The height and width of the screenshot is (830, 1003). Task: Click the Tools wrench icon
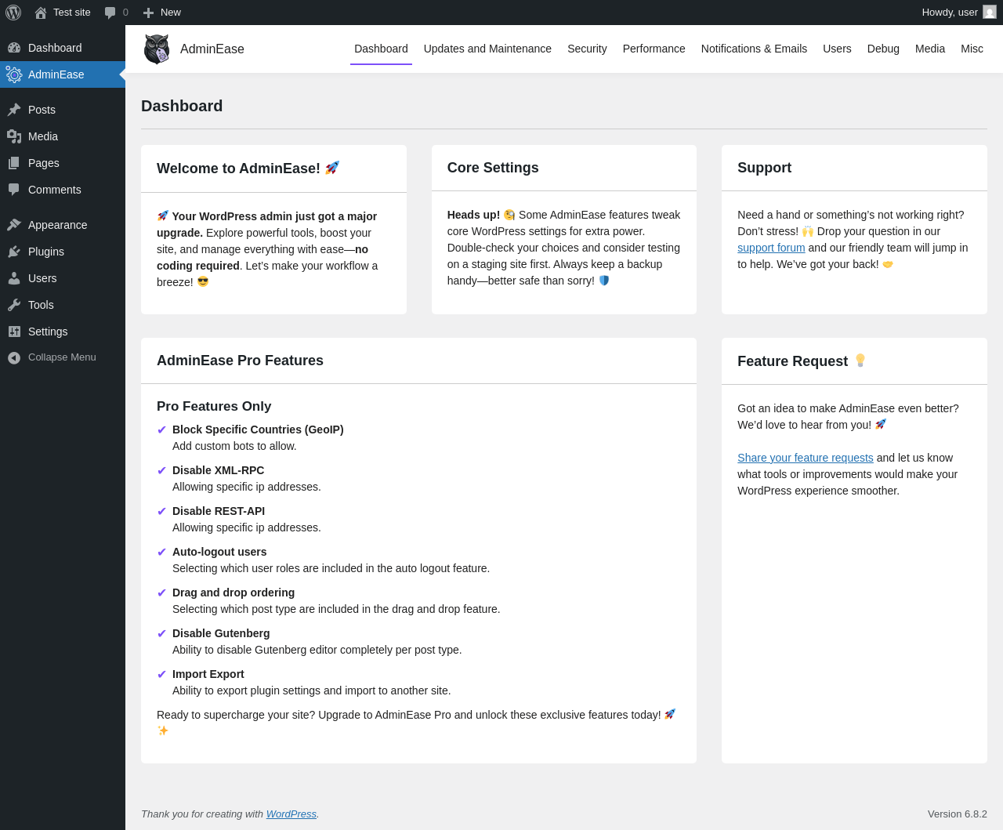click(x=14, y=305)
